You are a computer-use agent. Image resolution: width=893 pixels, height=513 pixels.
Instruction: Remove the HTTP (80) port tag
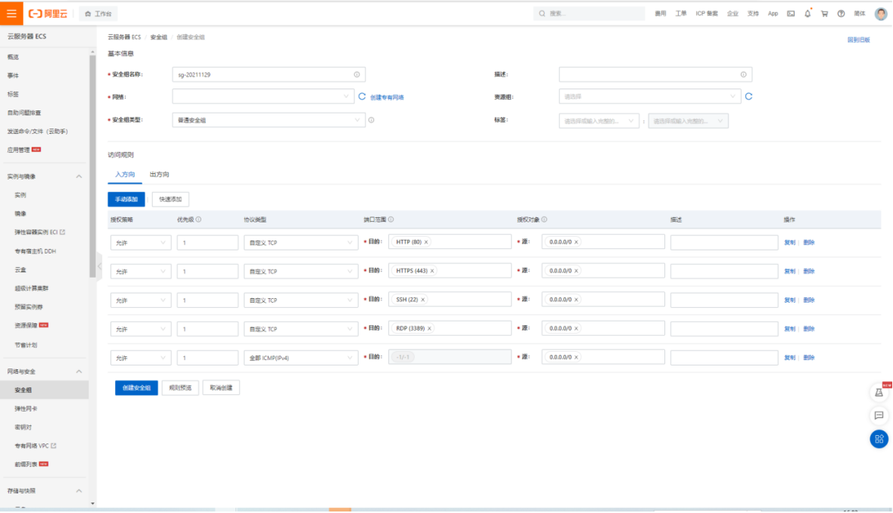click(426, 242)
